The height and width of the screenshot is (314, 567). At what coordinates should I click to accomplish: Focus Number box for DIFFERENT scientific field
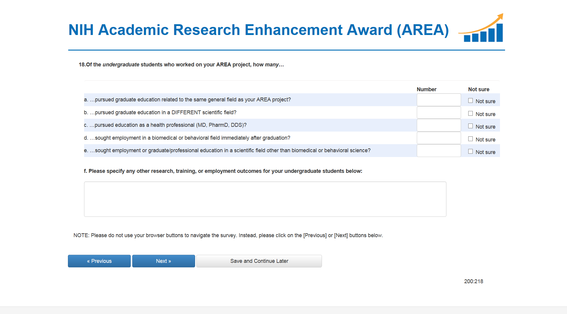tap(439, 113)
